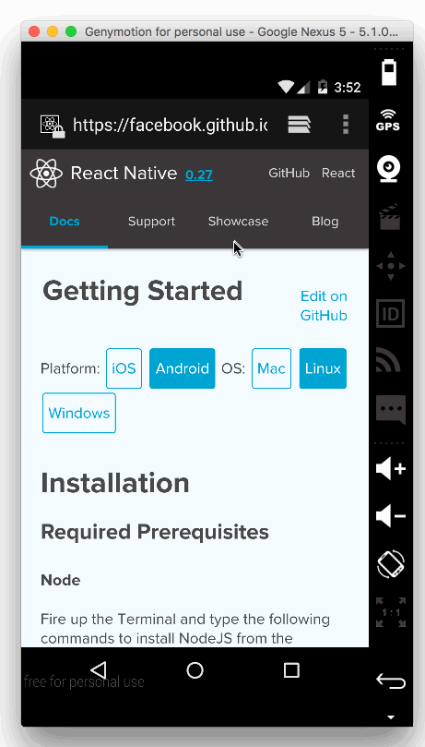Click the volume down speaker icon
The image size is (425, 747).
click(390, 515)
